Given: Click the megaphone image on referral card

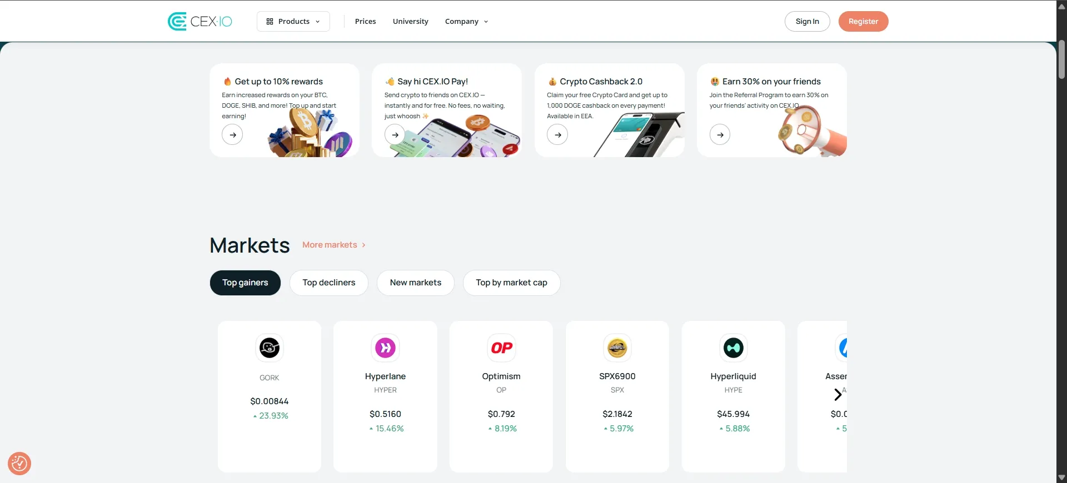Looking at the screenshot, I should pos(811,131).
